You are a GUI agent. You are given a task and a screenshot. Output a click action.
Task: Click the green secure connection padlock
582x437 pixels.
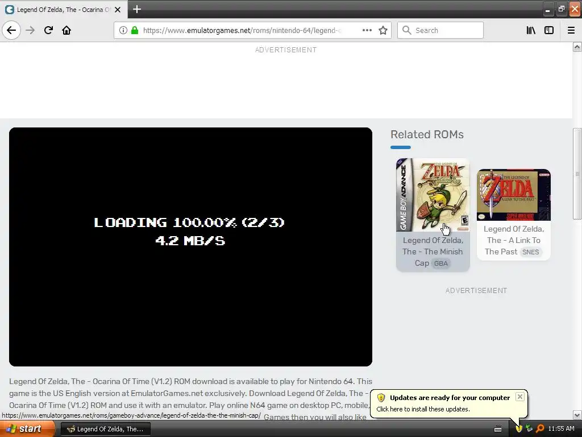(135, 30)
